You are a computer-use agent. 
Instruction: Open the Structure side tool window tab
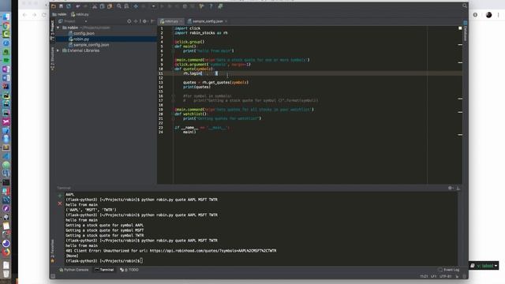coord(53,58)
